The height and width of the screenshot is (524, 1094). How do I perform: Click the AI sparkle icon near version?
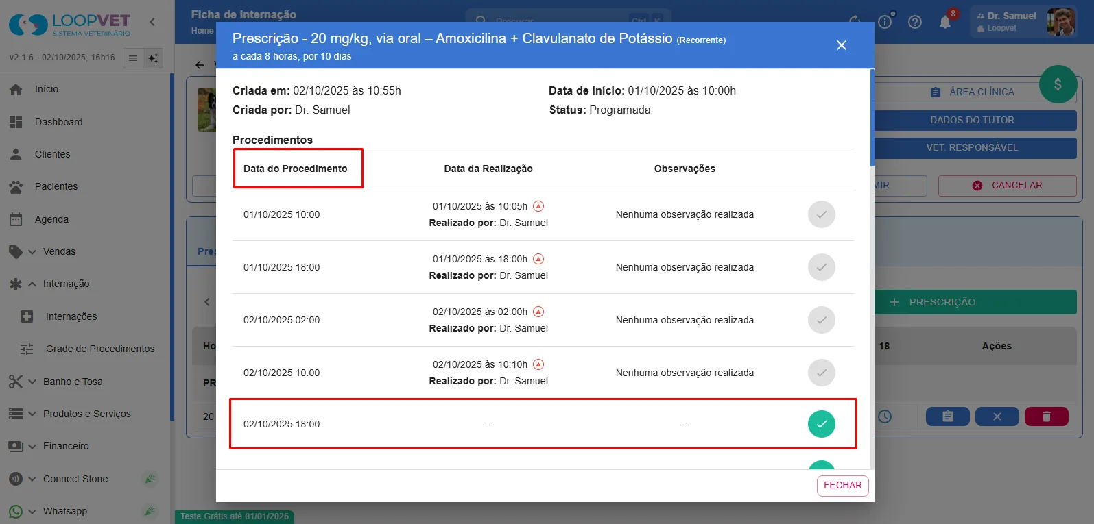click(x=153, y=58)
